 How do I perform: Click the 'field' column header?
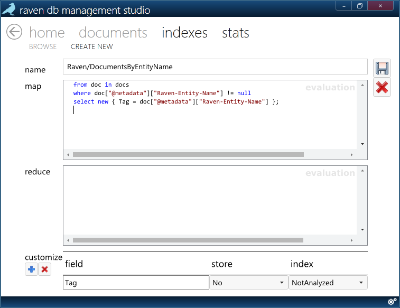click(74, 264)
